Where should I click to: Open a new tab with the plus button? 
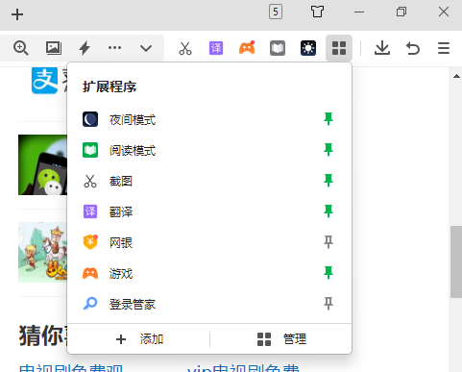click(x=17, y=14)
